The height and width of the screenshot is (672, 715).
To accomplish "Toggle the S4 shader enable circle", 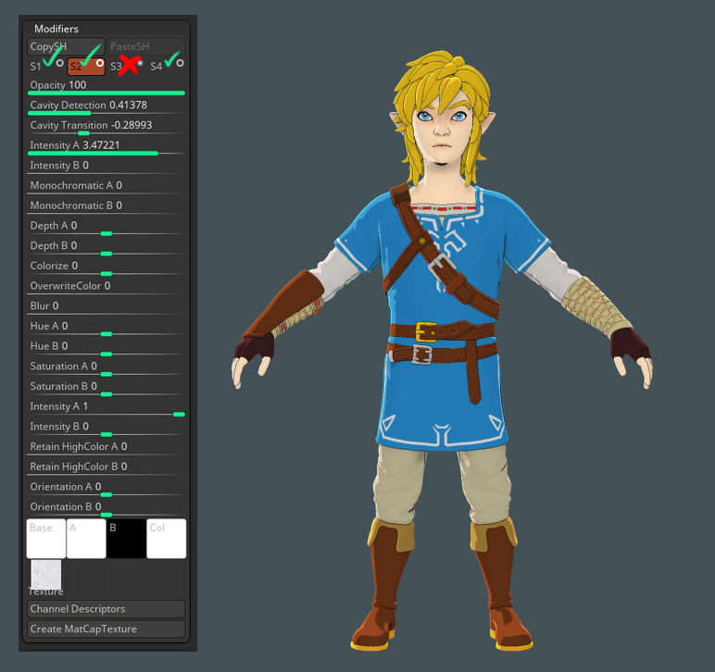I will 180,63.
